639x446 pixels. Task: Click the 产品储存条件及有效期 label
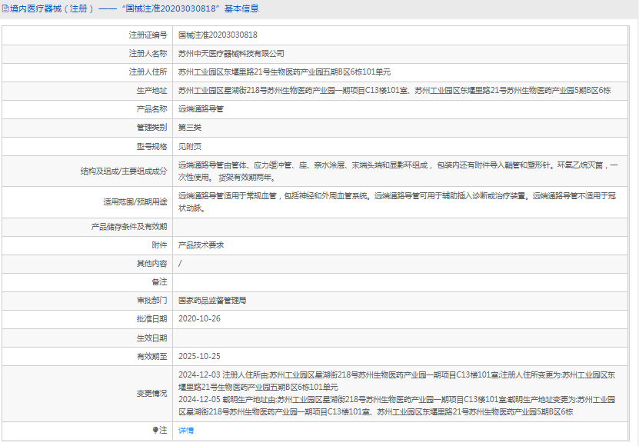[x=129, y=227]
